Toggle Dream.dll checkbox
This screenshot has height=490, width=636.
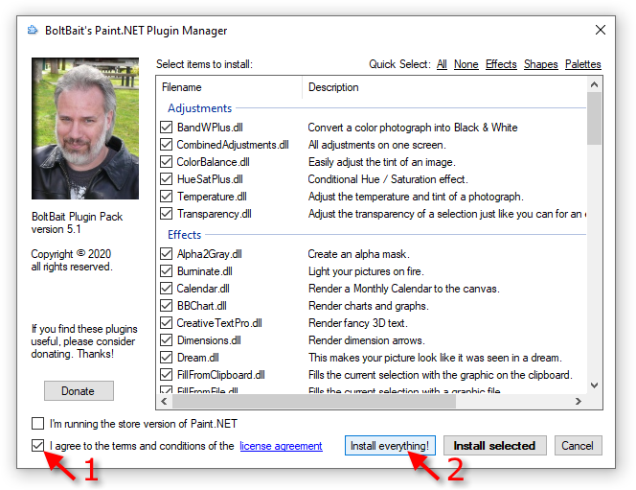tap(166, 358)
